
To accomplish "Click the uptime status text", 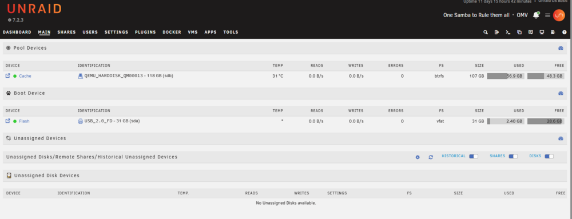I will point(498,2).
